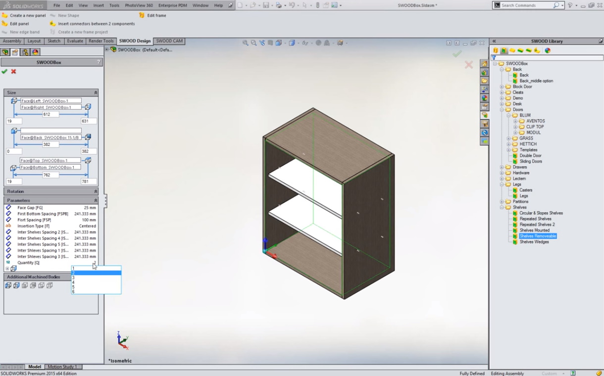Click Create a new panel icon

(x=5, y=15)
